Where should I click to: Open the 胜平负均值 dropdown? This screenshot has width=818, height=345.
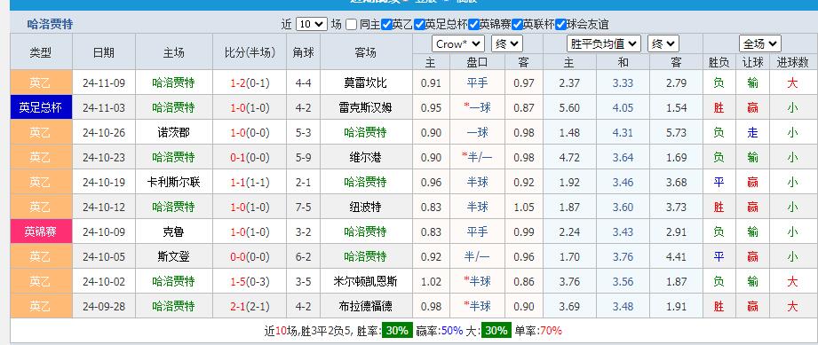click(604, 43)
